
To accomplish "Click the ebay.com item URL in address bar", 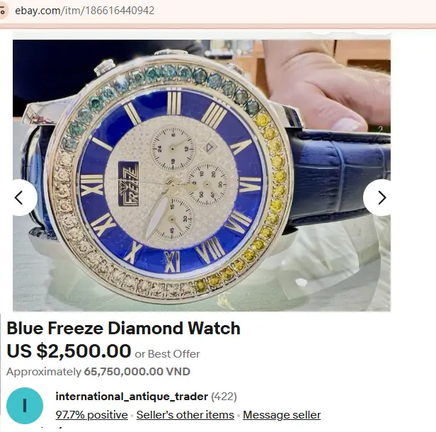I will (84, 11).
